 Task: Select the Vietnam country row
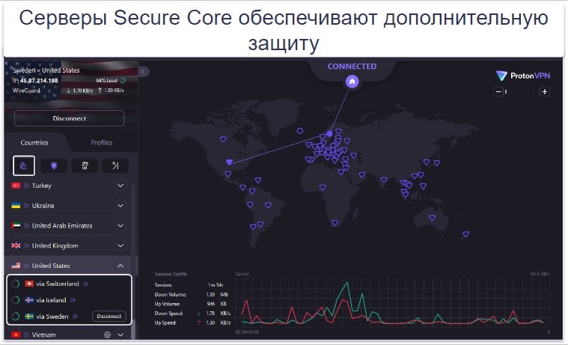[x=68, y=335]
